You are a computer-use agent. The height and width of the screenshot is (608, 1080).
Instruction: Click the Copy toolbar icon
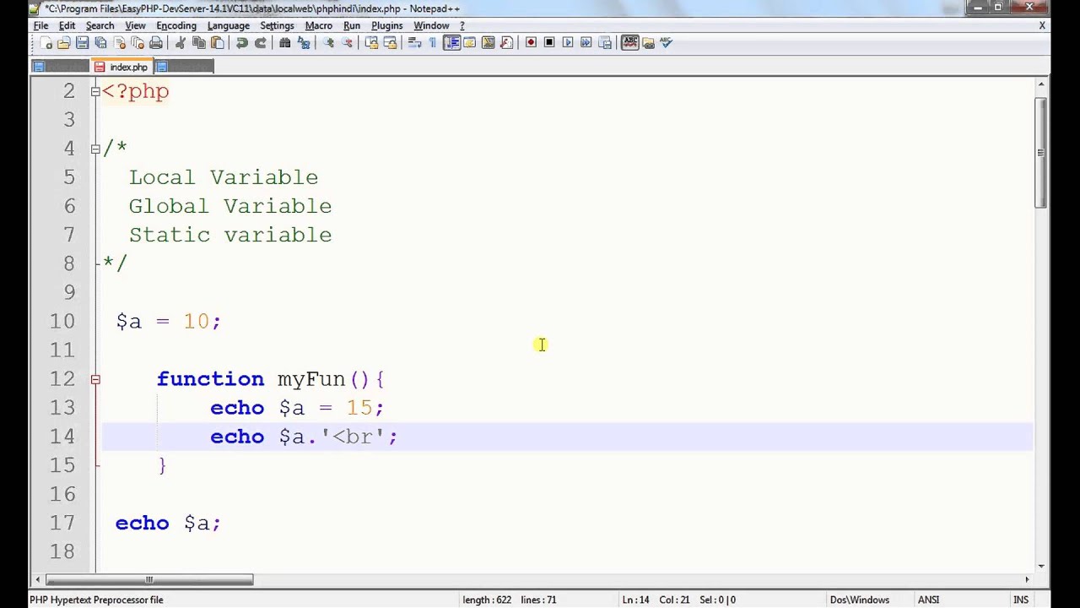point(198,43)
